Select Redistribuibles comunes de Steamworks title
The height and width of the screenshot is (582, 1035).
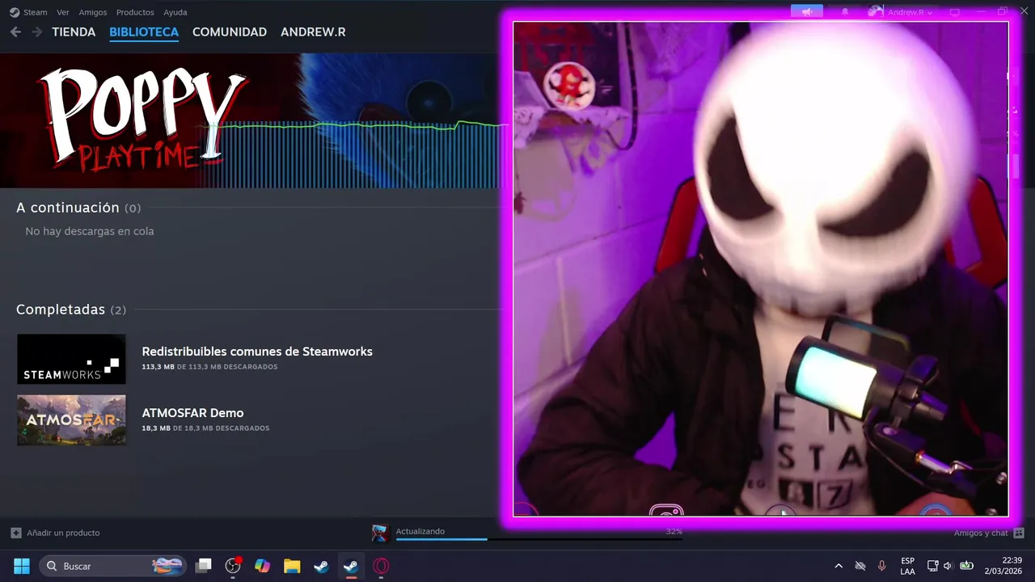[x=257, y=352]
